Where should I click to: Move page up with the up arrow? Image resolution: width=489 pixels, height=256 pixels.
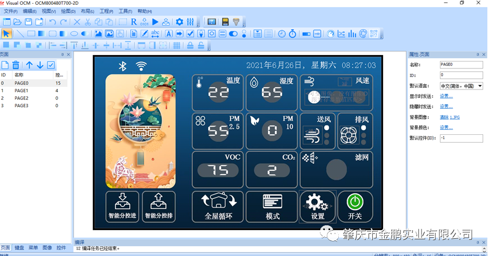pyautogui.click(x=29, y=65)
